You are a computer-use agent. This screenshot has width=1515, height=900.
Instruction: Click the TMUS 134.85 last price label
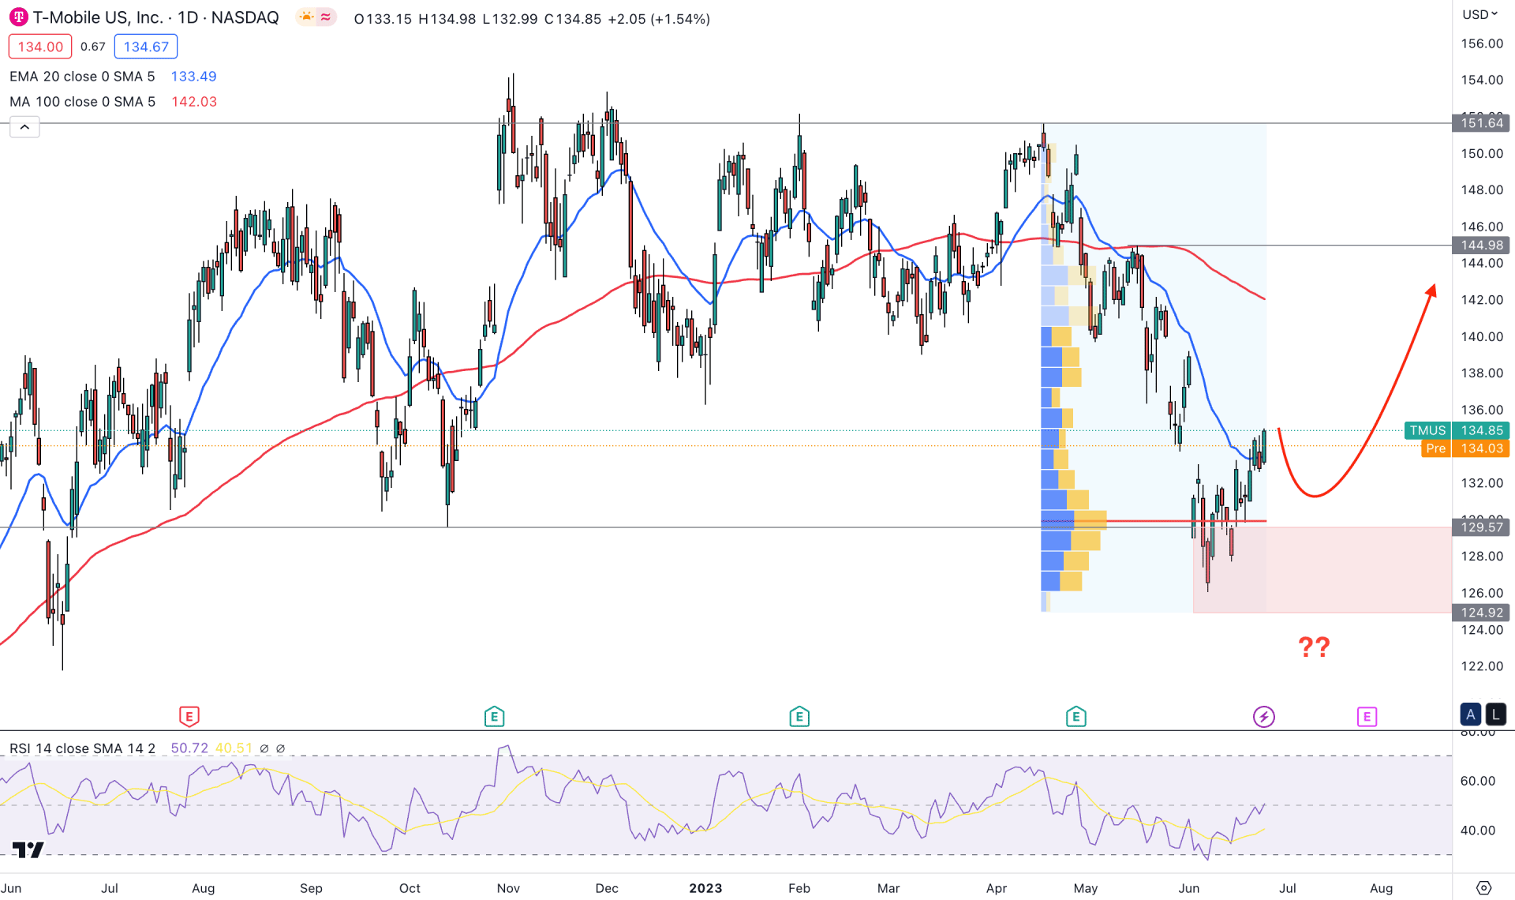1457,430
